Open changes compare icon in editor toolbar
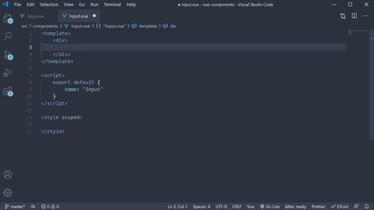This screenshot has width=374, height=210. 343,16
